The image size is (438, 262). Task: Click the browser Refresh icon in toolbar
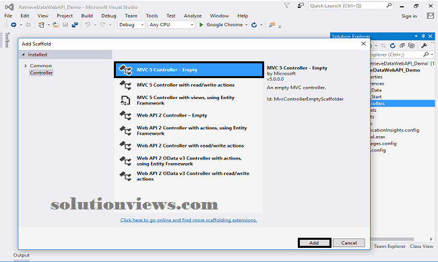[x=254, y=25]
